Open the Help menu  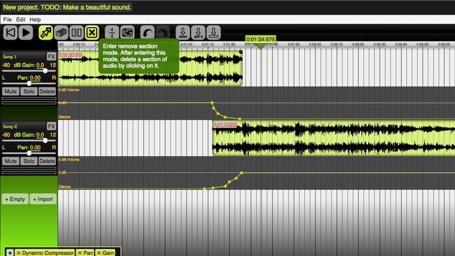35,19
